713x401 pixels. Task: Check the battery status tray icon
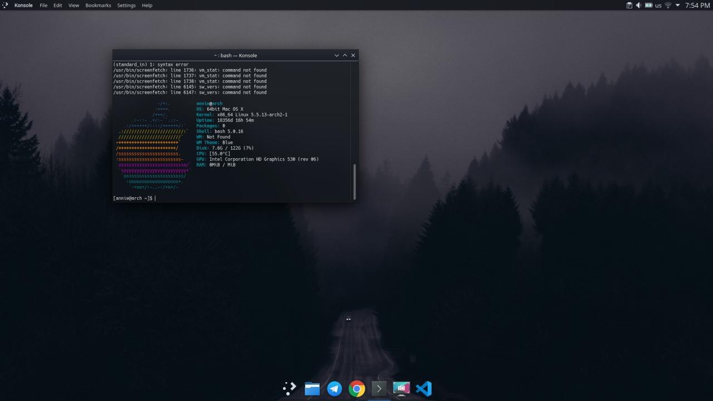(648, 5)
